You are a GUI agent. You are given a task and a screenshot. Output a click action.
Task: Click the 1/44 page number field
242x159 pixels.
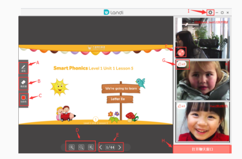point(110,147)
